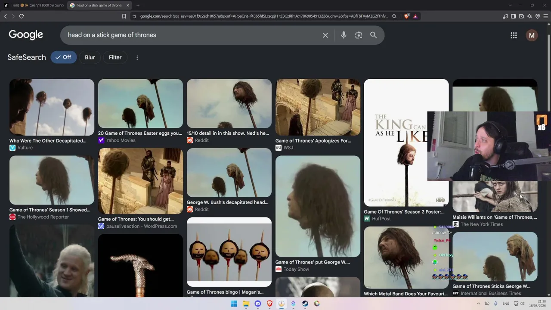Open the Google account avatar M
Image resolution: width=551 pixels, height=310 pixels.
pyautogui.click(x=532, y=35)
